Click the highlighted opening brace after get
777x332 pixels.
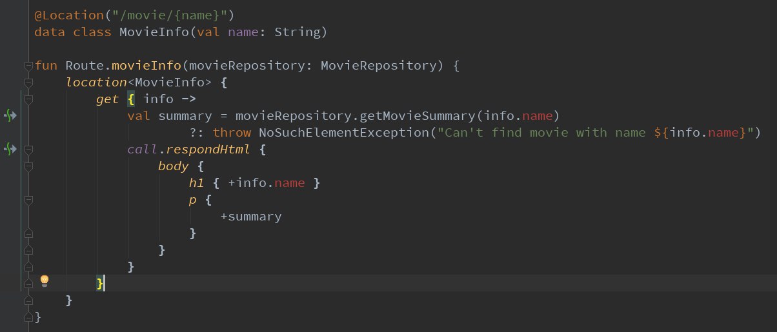tap(131, 99)
